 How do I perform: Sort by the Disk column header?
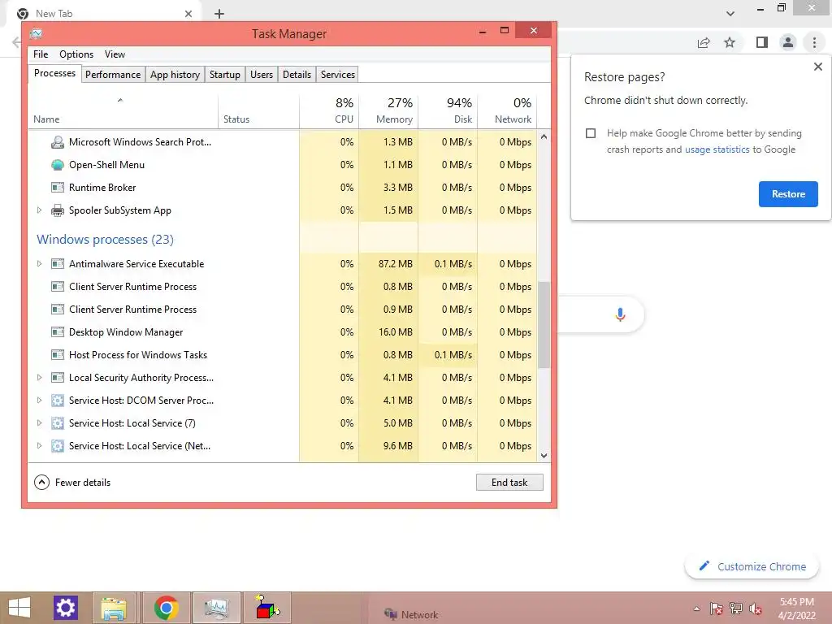(x=448, y=111)
